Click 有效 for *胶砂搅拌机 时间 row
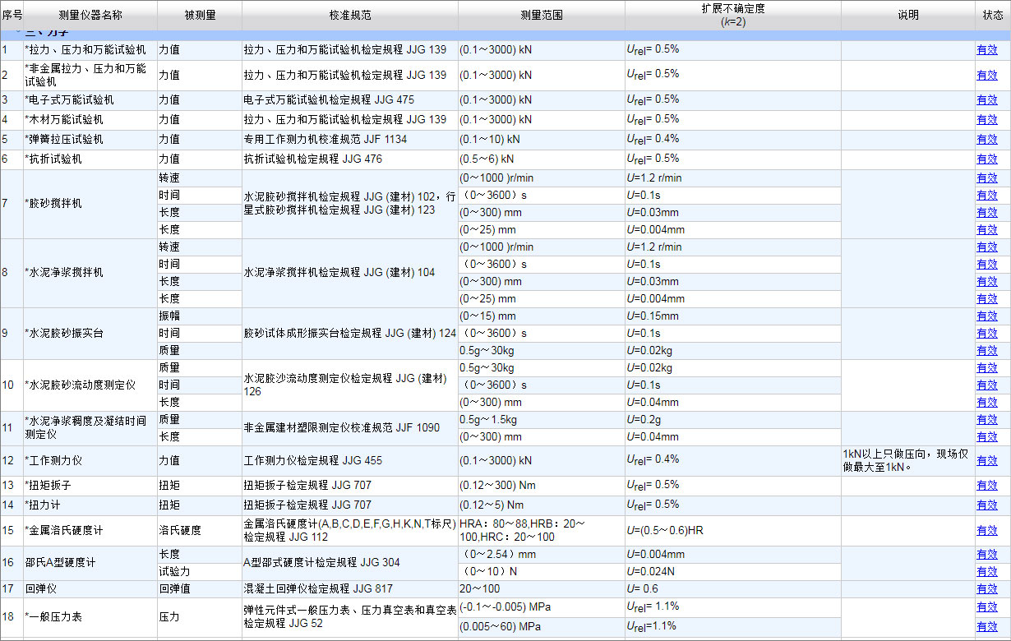The width and height of the screenshot is (1011, 641). (986, 196)
